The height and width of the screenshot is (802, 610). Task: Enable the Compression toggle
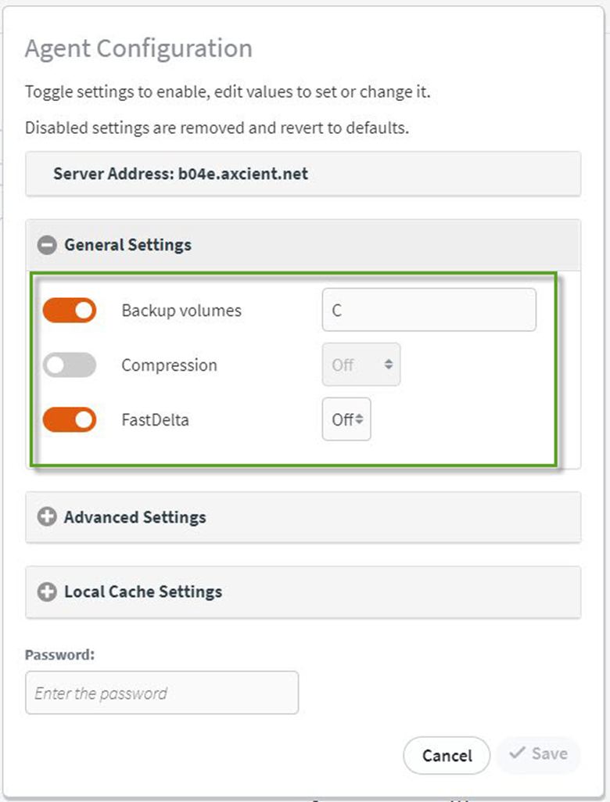(69, 365)
